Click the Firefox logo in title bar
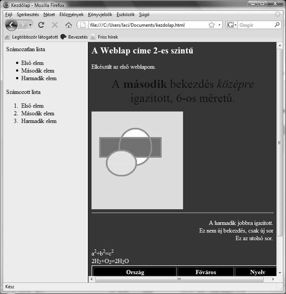Image resolution: width=286 pixels, height=294 pixels. click(x=6, y=5)
